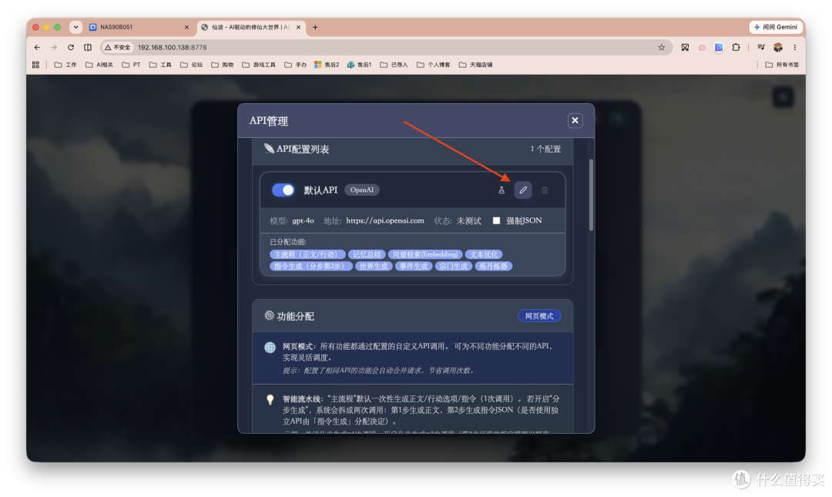The height and width of the screenshot is (497, 832).
Task: Click the 1 个配置 count label
Action: 545,149
